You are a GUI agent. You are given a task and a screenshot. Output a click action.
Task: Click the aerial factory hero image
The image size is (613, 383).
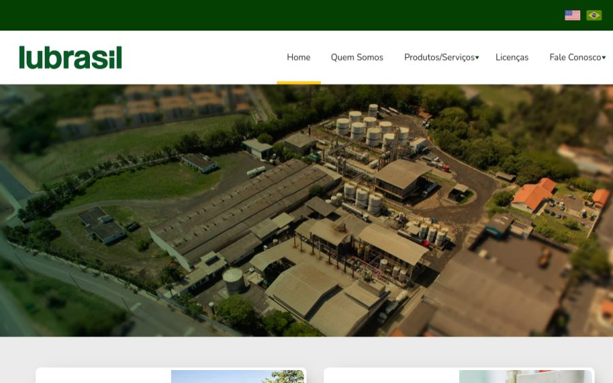click(306, 210)
